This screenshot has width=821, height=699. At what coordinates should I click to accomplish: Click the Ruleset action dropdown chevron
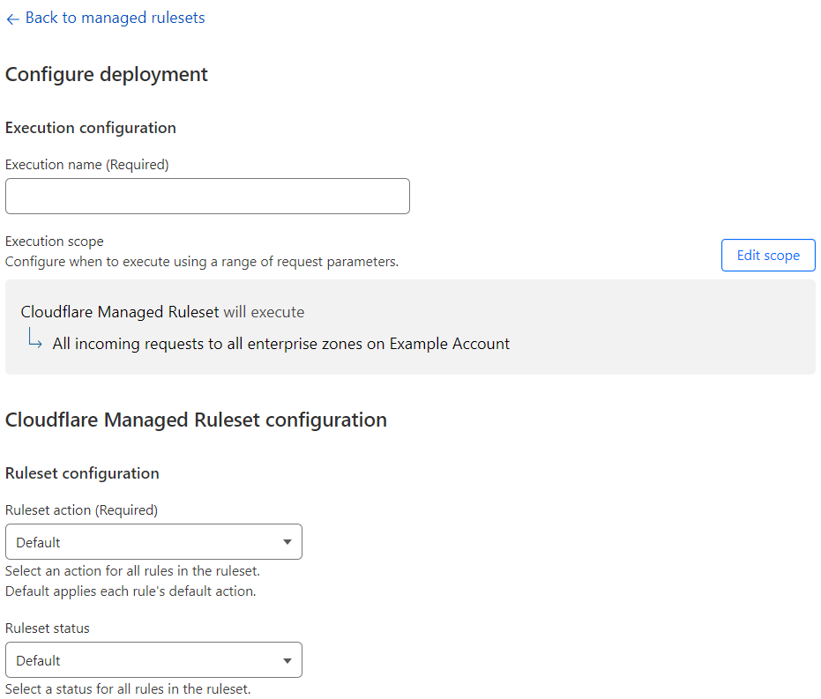tap(289, 541)
